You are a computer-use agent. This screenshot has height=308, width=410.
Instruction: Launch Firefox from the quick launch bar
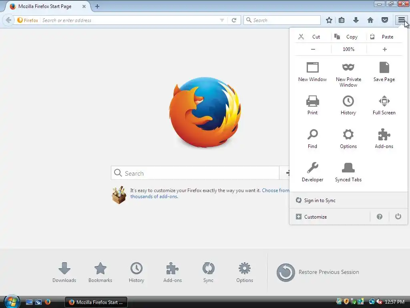tap(47, 302)
